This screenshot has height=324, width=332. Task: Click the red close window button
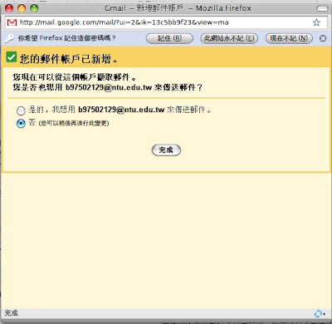[x=9, y=8]
